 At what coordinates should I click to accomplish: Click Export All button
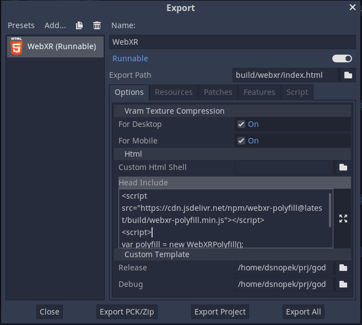coord(304,312)
